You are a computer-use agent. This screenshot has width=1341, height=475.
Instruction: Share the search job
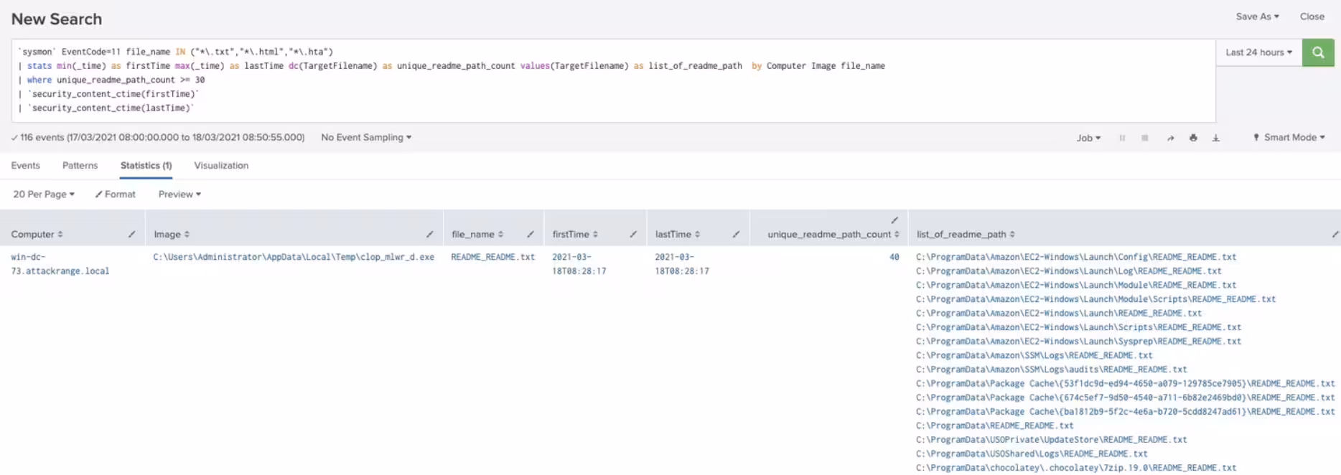(1170, 138)
